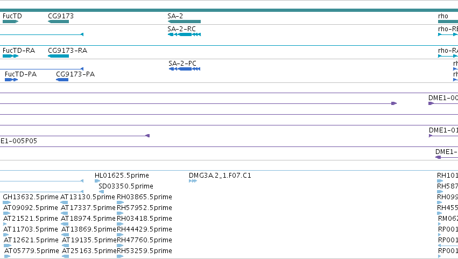
Task: Open the RH03418.5prime EST feature
Action: (x=144, y=219)
